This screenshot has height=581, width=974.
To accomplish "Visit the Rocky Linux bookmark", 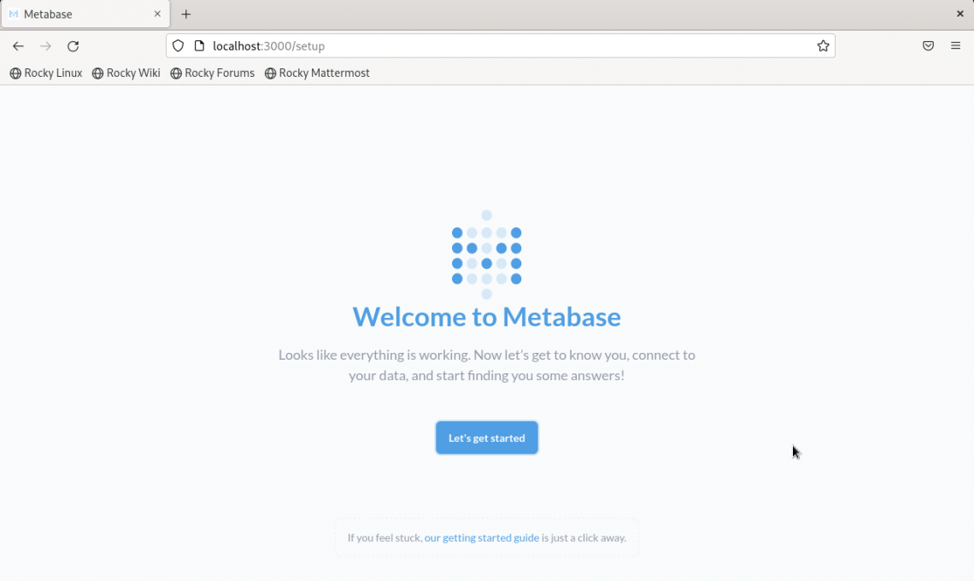I will [45, 73].
